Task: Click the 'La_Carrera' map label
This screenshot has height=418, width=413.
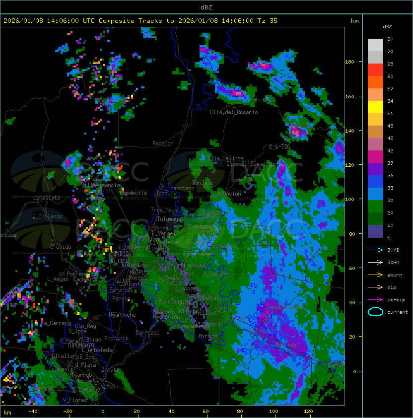Action: pyautogui.click(x=56, y=323)
